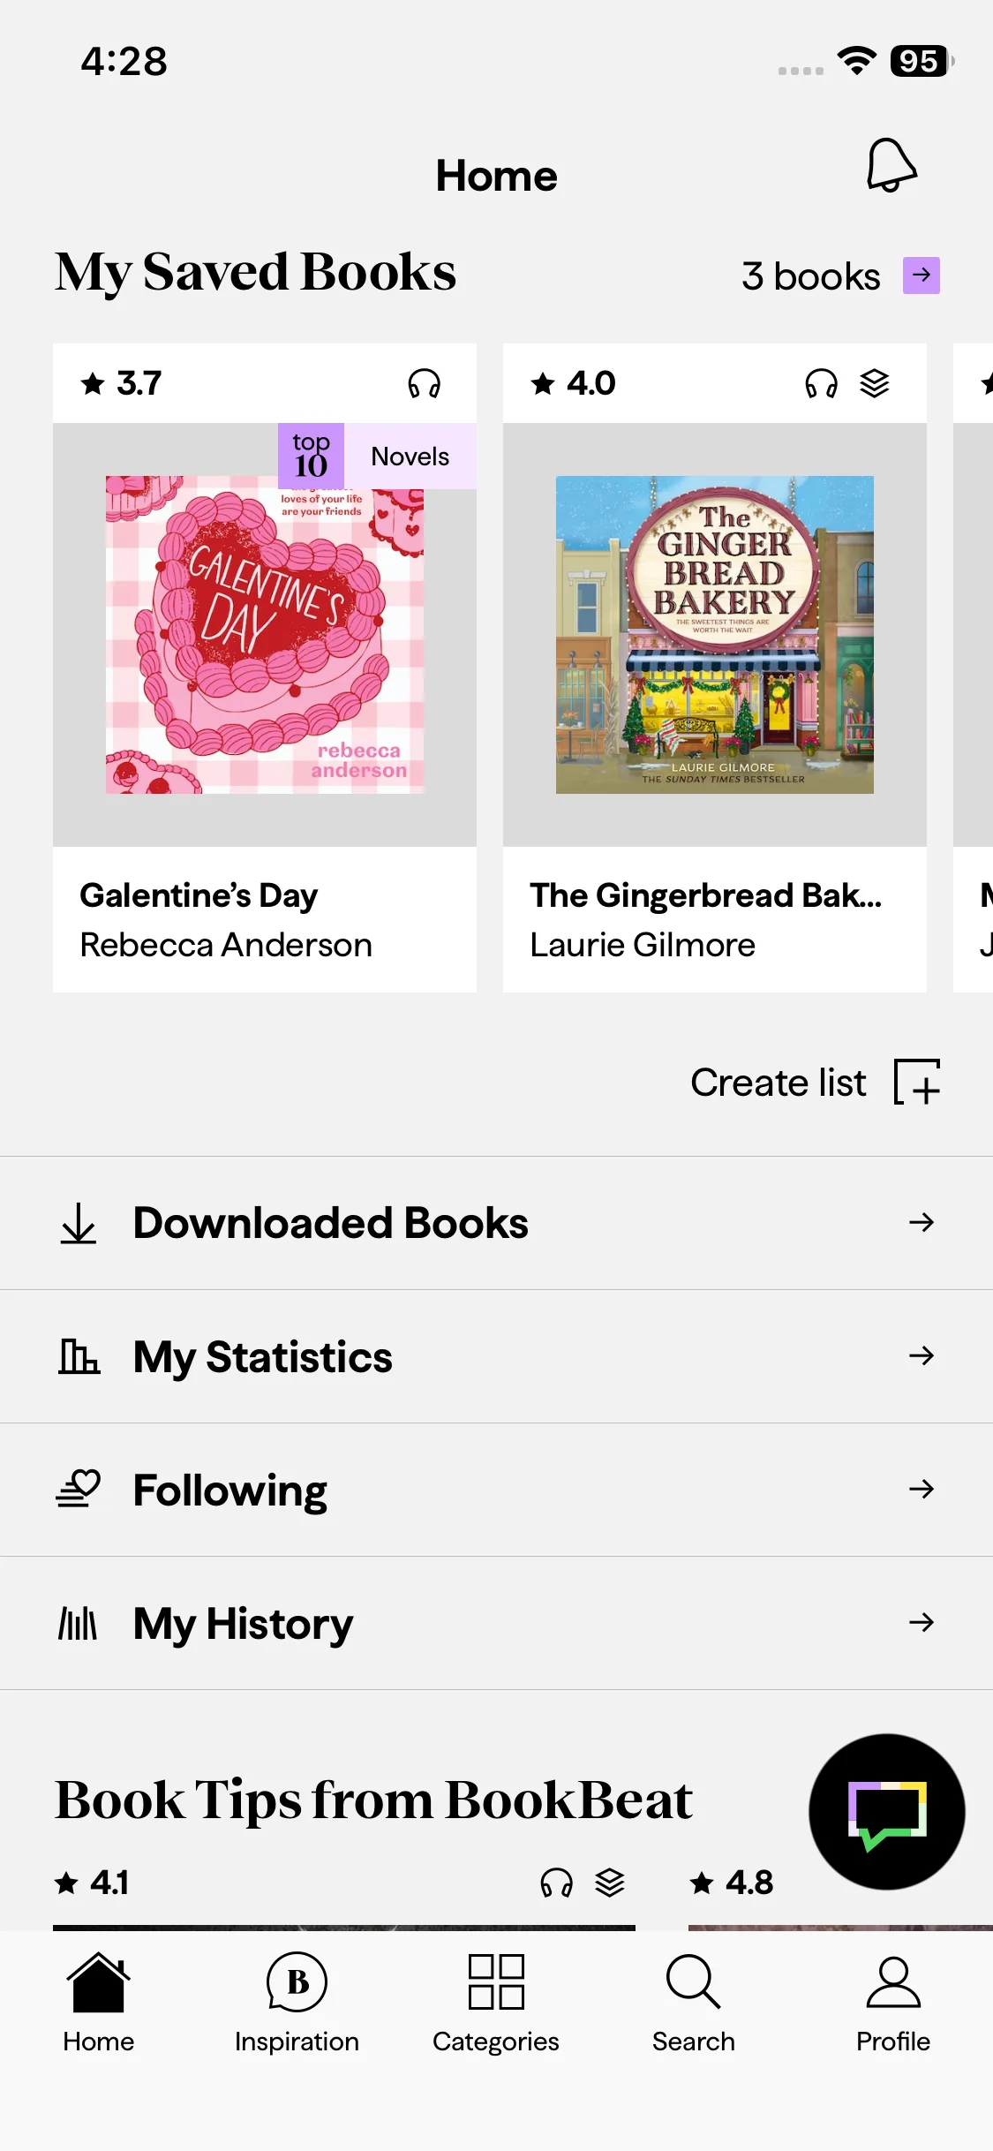Open My History via right arrow
Viewport: 993px width, 2151px height.
click(x=921, y=1622)
